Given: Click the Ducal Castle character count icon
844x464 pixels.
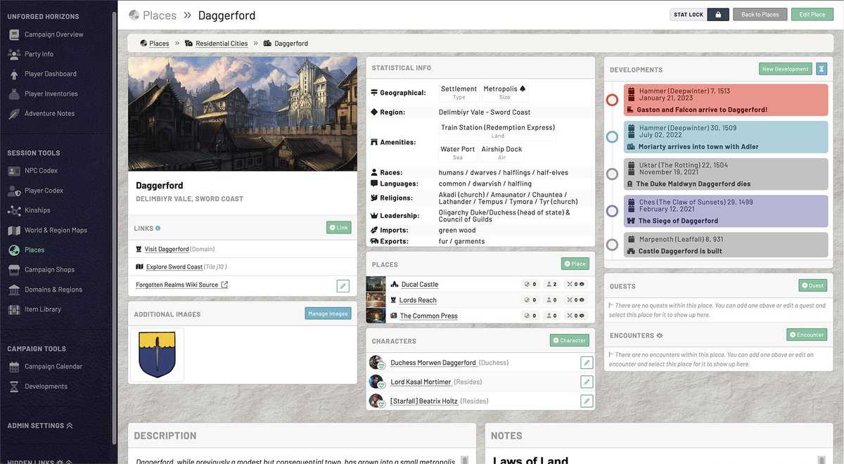Looking at the screenshot, I should (549, 284).
